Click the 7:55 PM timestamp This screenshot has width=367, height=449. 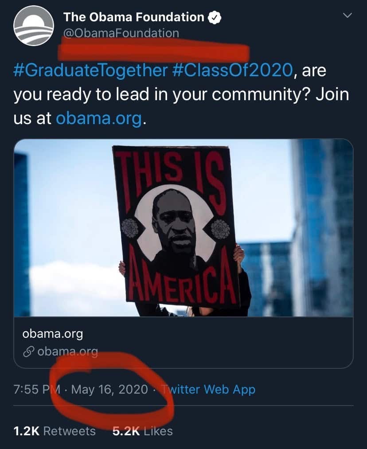click(35, 390)
